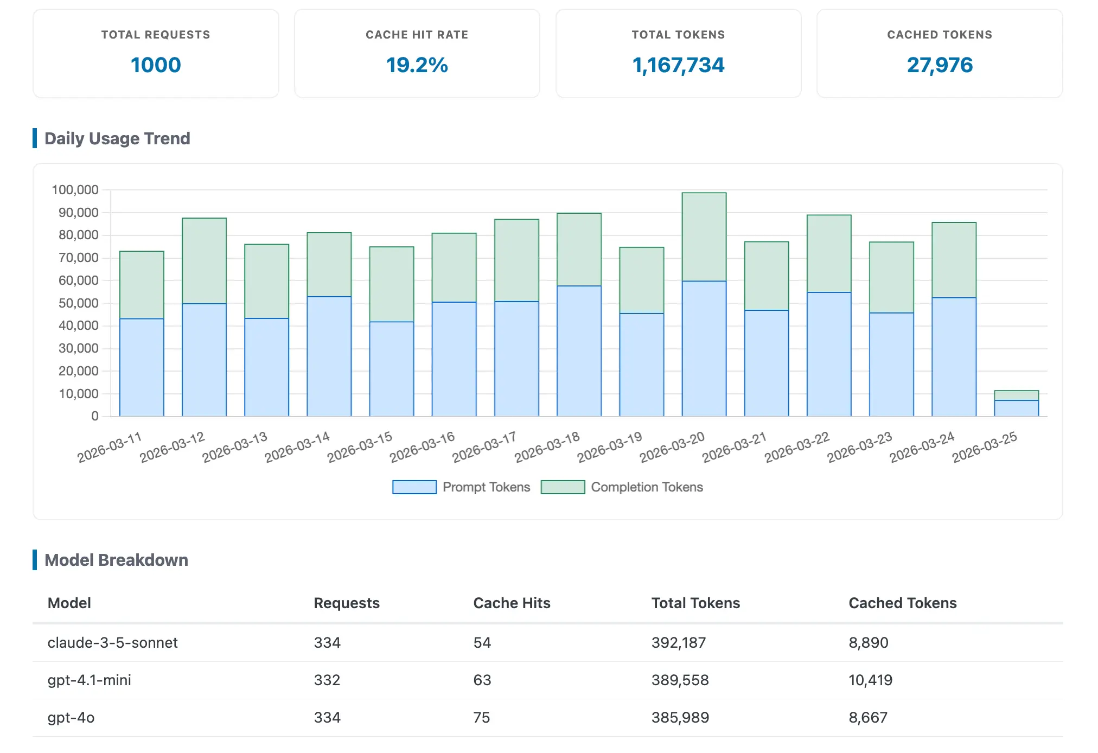
Task: Sort by Total Tokens column header
Action: 695,603
